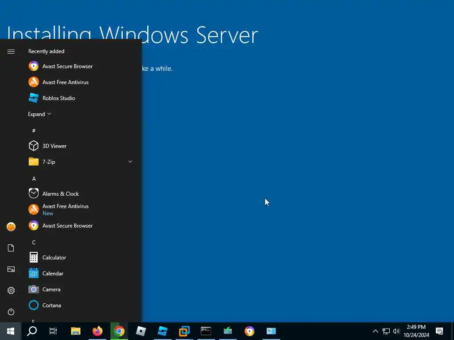Open Pictures from Start sidebar
Viewport: 454px width, 340px height.
(11, 269)
